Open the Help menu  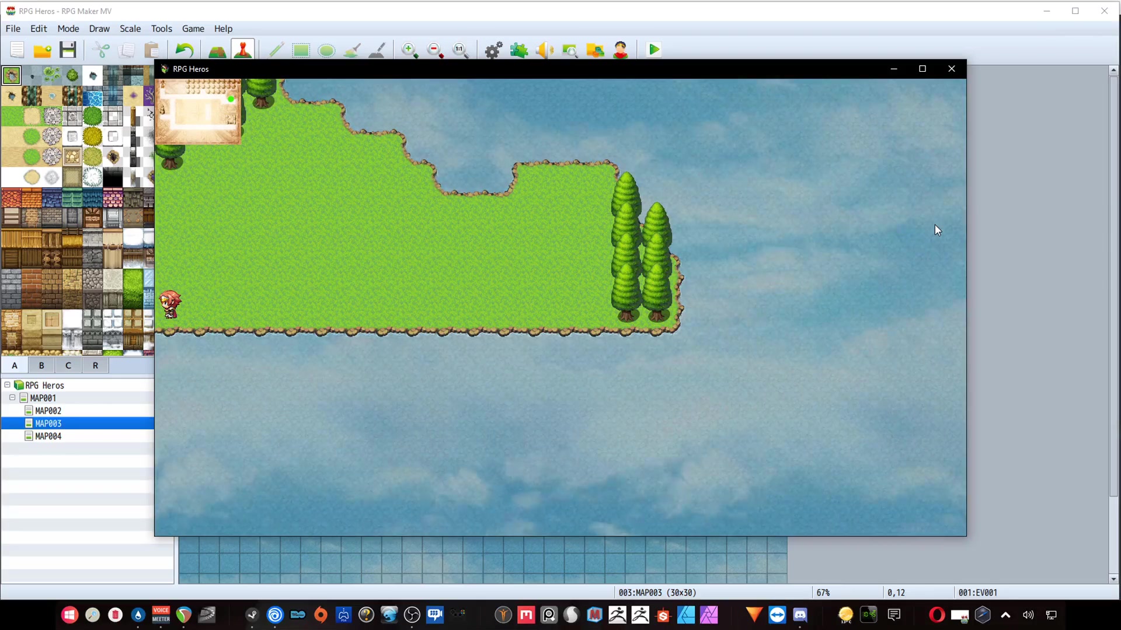(x=223, y=29)
